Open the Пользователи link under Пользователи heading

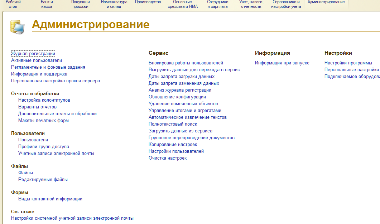pyautogui.click(x=33, y=140)
